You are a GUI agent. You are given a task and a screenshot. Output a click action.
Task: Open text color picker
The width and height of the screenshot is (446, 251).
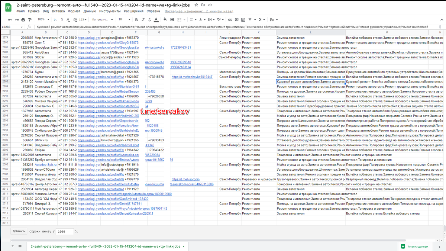tap(155, 19)
